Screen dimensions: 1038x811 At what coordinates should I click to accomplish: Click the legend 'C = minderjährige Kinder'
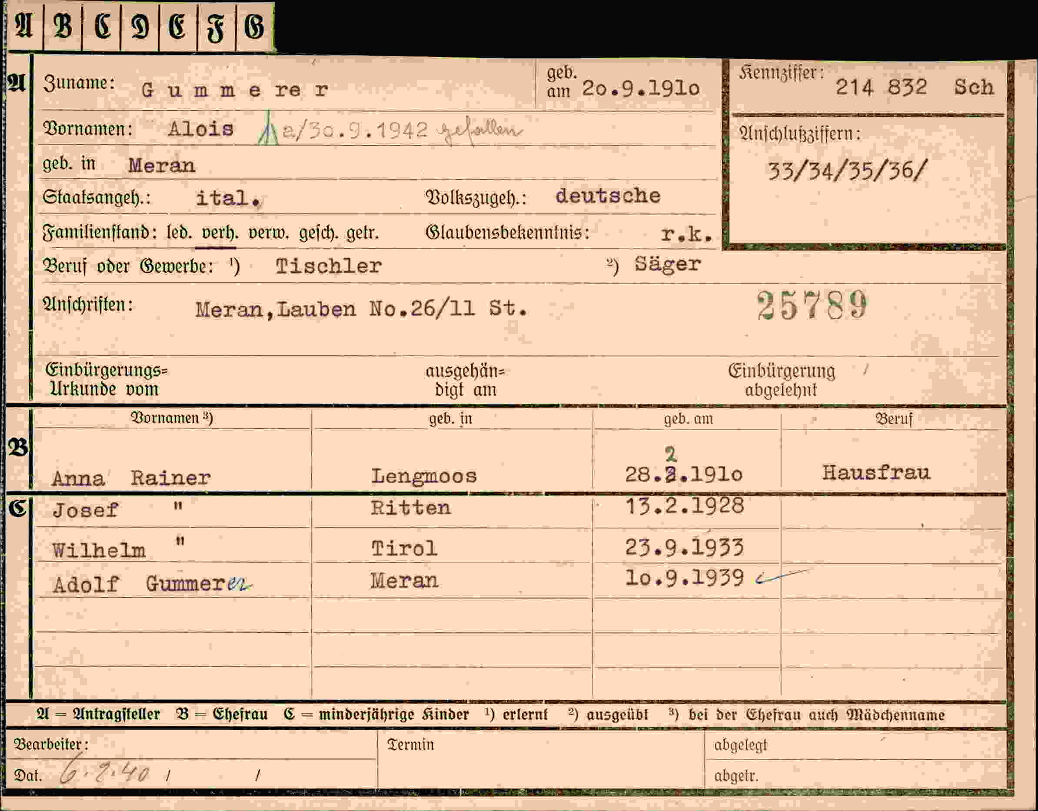pyautogui.click(x=376, y=715)
